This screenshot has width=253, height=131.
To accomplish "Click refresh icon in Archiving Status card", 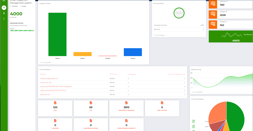I will pos(154,35).
